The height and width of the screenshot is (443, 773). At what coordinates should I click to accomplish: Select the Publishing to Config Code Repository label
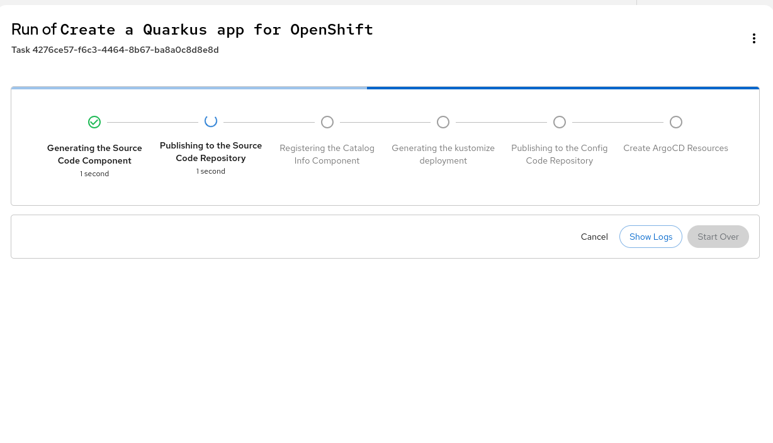click(x=560, y=154)
